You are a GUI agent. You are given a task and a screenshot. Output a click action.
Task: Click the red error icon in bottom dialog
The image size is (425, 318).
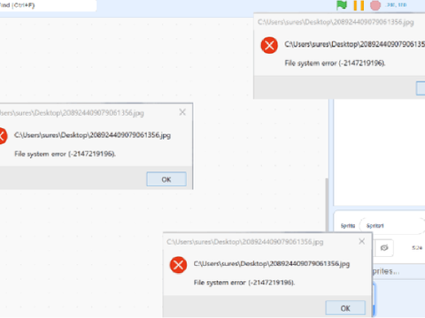point(178,265)
